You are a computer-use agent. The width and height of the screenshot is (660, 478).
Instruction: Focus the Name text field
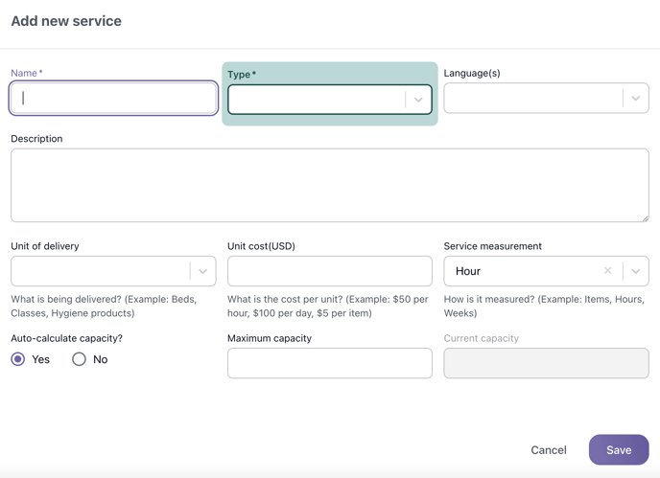[x=113, y=98]
